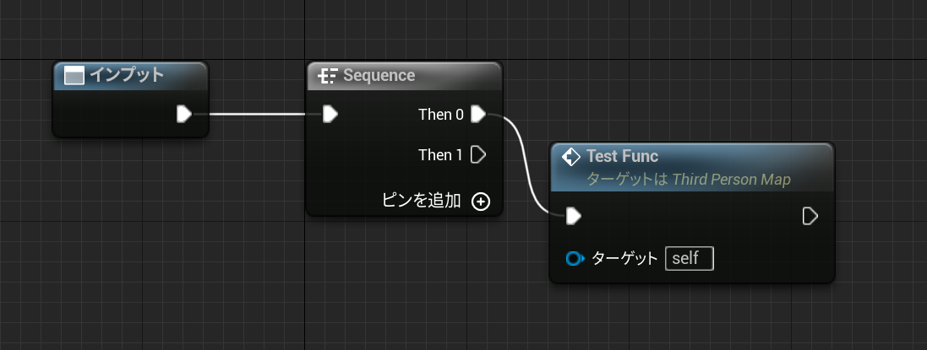Image resolution: width=927 pixels, height=350 pixels.
Task: Click the インプット node window icon
Action: tap(74, 76)
